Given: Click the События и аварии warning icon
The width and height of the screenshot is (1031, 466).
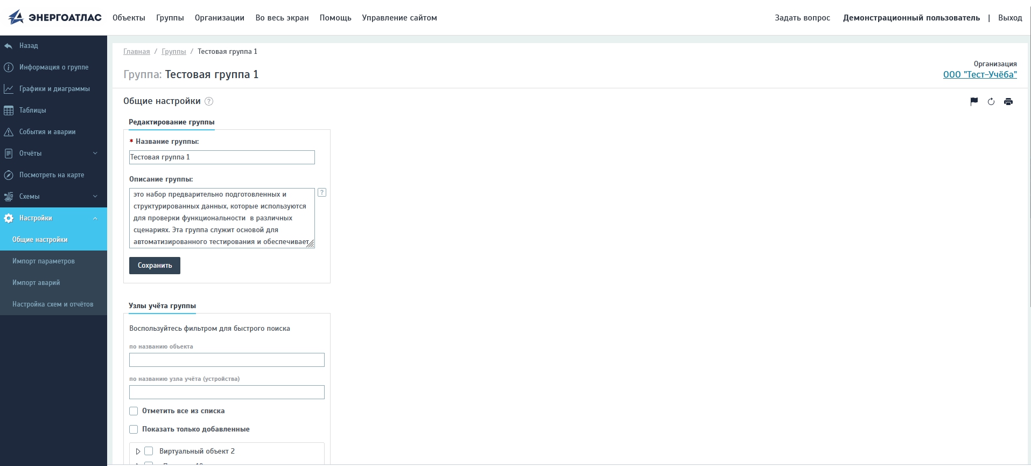Looking at the screenshot, I should point(8,132).
